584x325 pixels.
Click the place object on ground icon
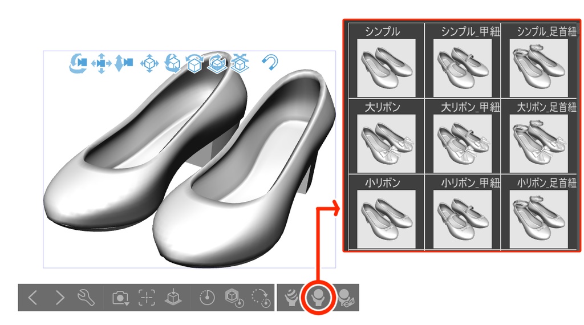pos(173,298)
